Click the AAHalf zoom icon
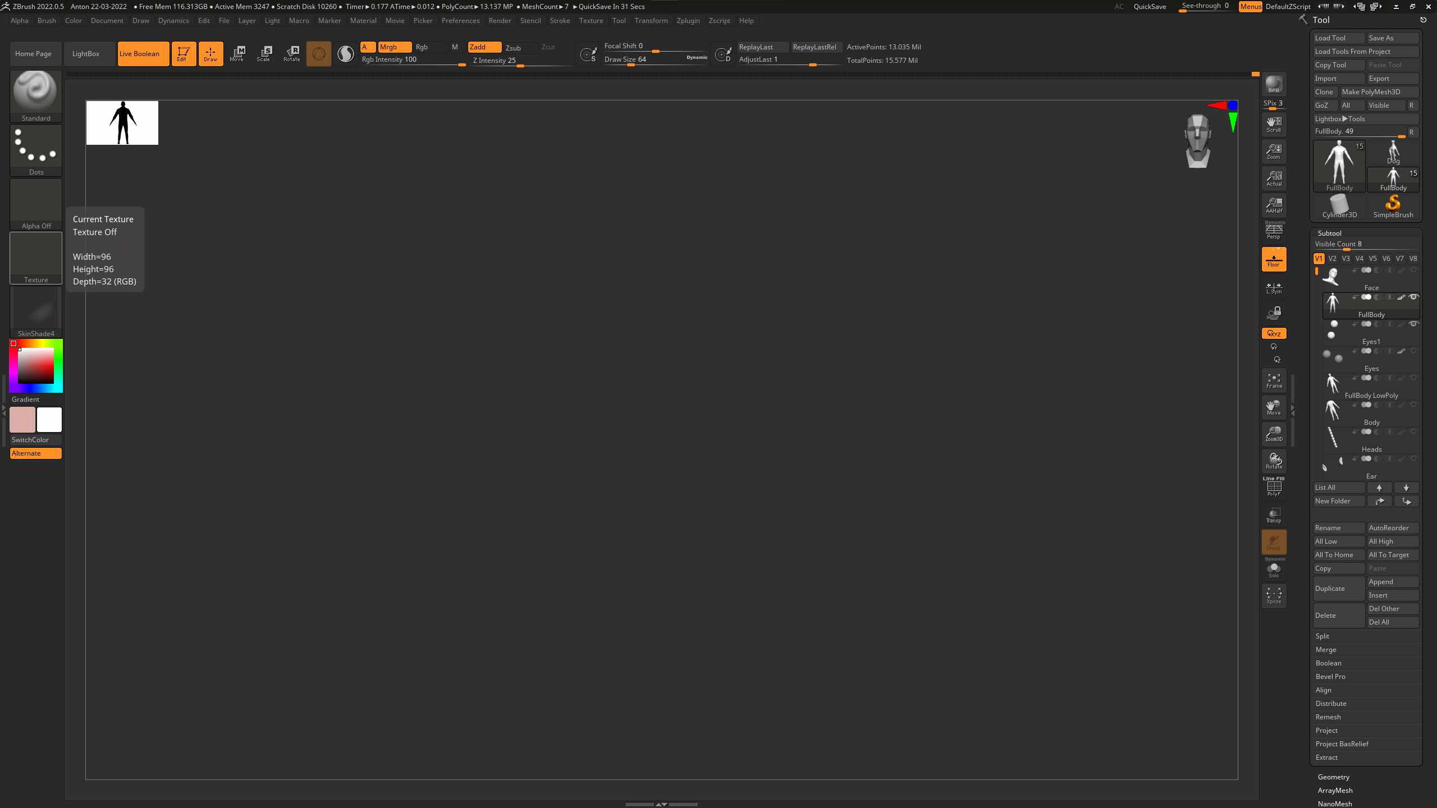Screen dimensions: 1437x808 click(1274, 205)
